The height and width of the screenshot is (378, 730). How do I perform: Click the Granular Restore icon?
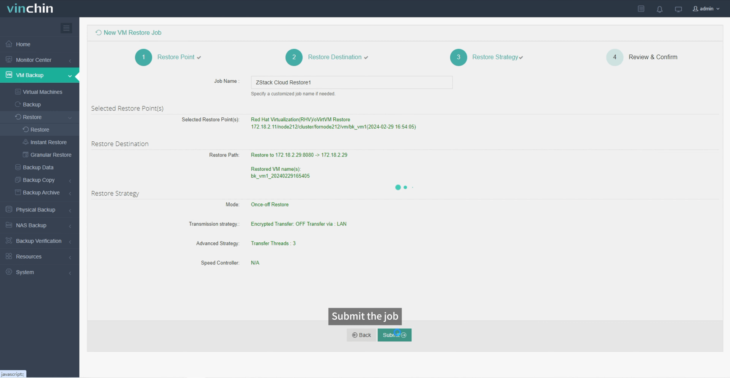click(x=26, y=155)
